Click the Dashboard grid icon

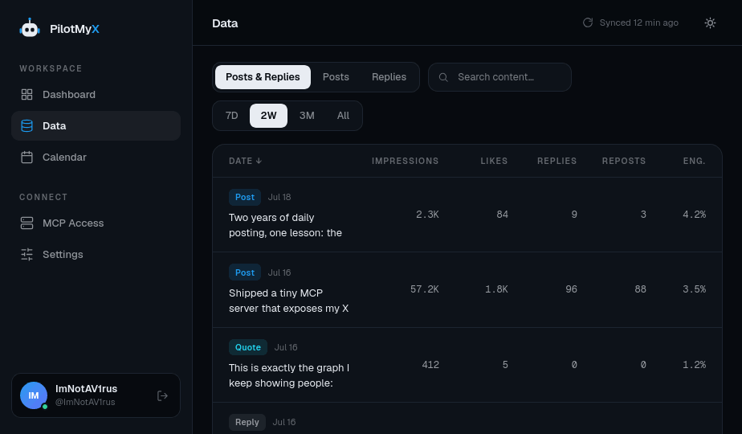(x=27, y=95)
